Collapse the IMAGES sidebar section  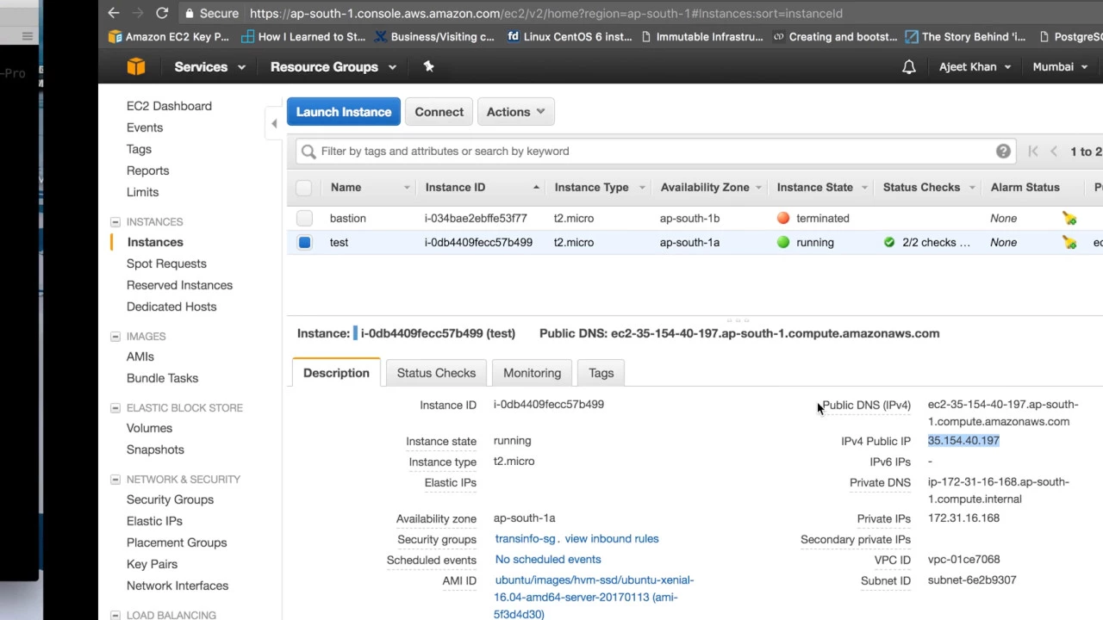[x=115, y=337]
